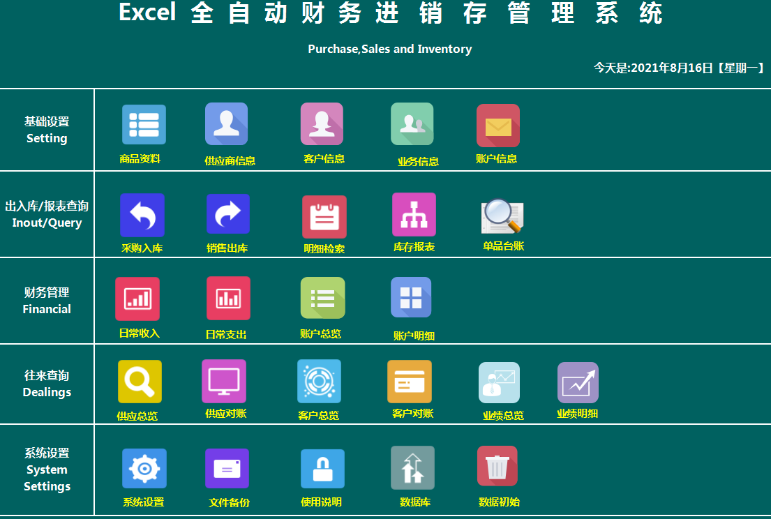The width and height of the screenshot is (771, 519).
Task: Open 商品资料 (product data) icon
Action: click(x=143, y=123)
